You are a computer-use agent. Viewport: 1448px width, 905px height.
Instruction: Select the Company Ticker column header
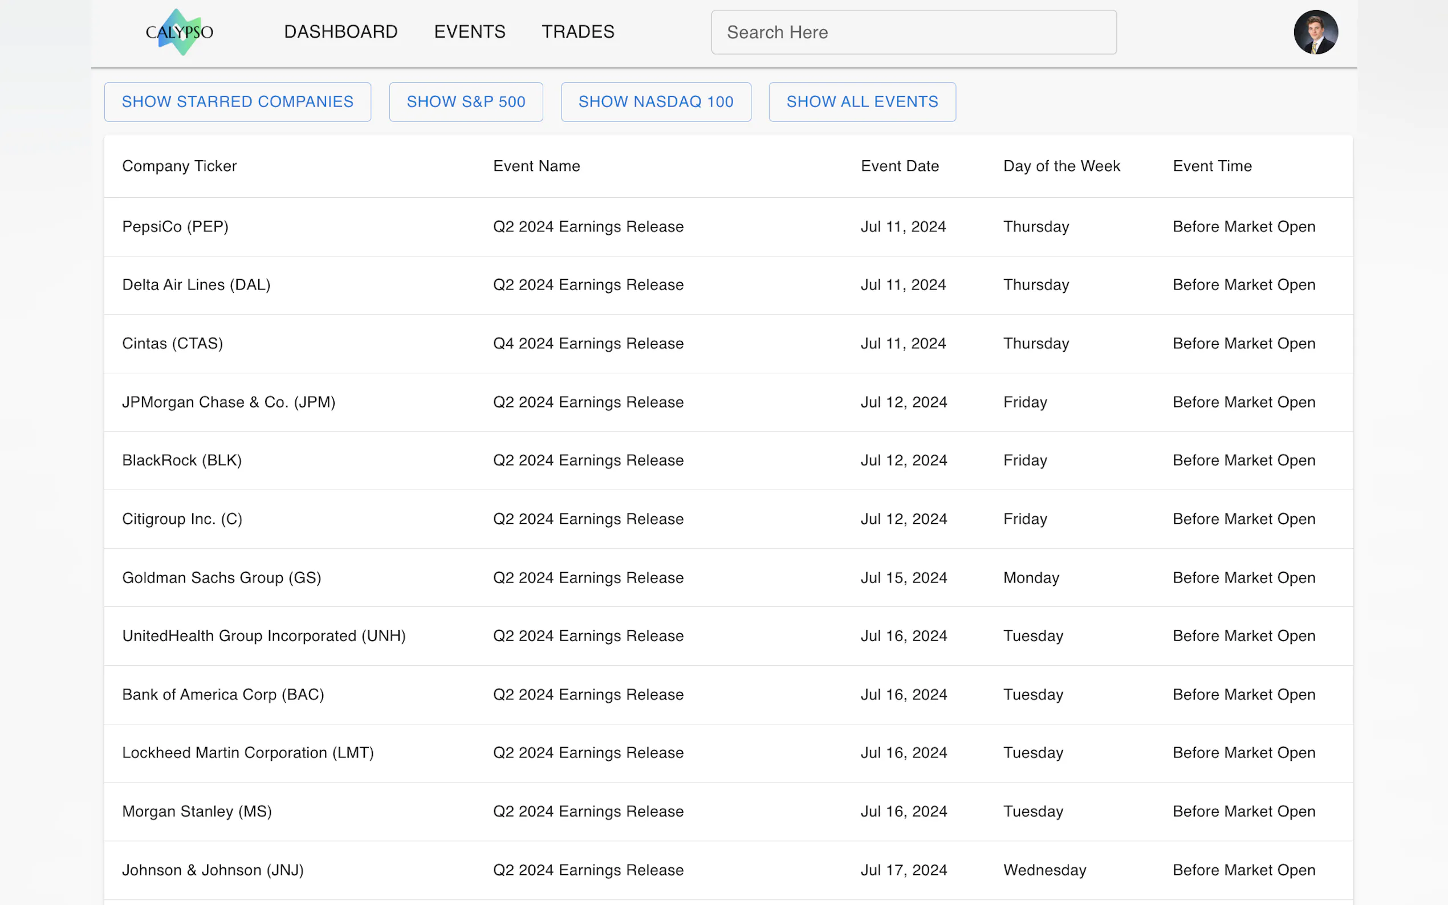pos(179,166)
